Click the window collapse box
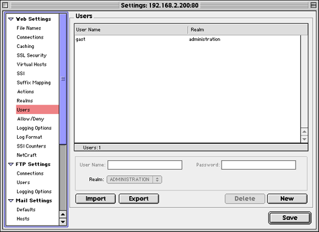The height and width of the screenshot is (232, 319). (x=313, y=5)
